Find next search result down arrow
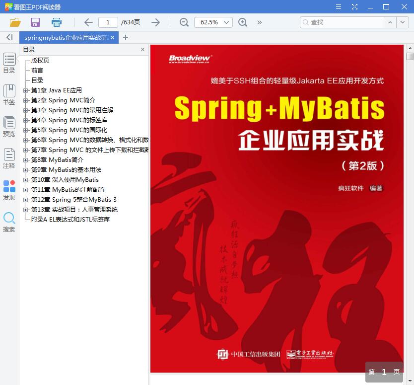 pyautogui.click(x=403, y=22)
